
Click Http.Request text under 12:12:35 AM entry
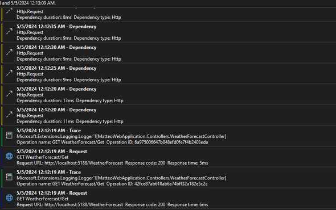[30, 32]
